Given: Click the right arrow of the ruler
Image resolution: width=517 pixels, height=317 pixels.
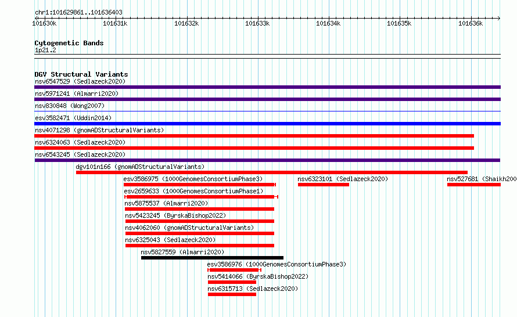Looking at the screenshot, I should [499, 18].
